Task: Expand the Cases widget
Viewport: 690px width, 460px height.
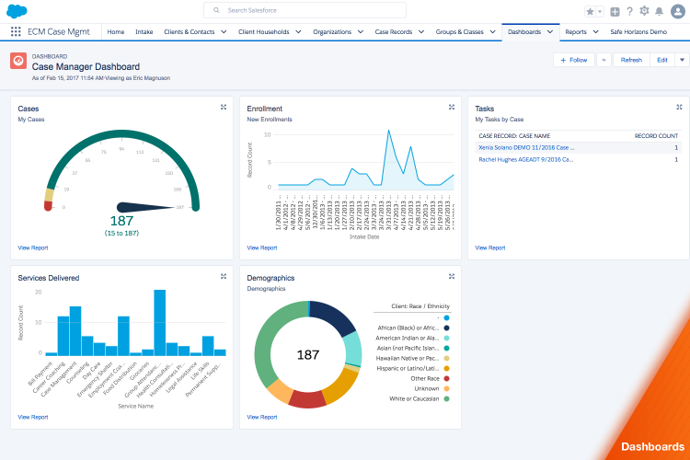Action: tap(224, 107)
